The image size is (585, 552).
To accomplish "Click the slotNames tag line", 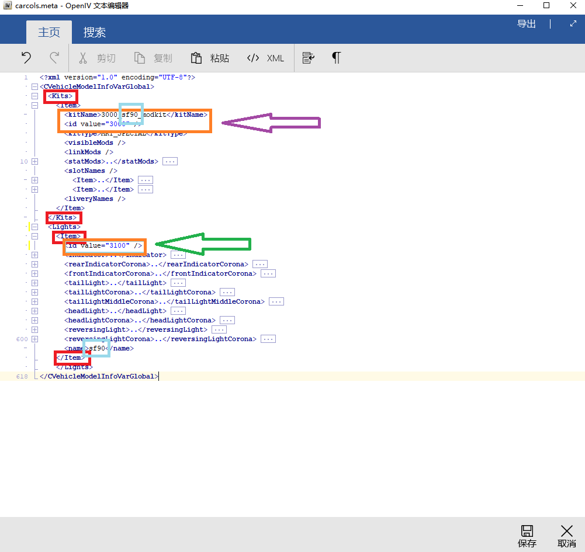I will click(x=91, y=171).
